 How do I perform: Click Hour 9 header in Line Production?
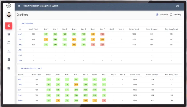(x=121, y=29)
